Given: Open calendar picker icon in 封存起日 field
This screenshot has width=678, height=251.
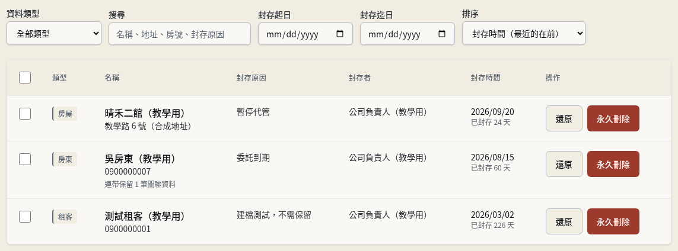Looking at the screenshot, I should coord(340,34).
